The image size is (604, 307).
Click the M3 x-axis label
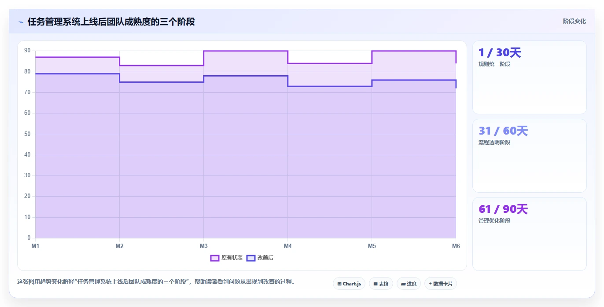pos(203,246)
